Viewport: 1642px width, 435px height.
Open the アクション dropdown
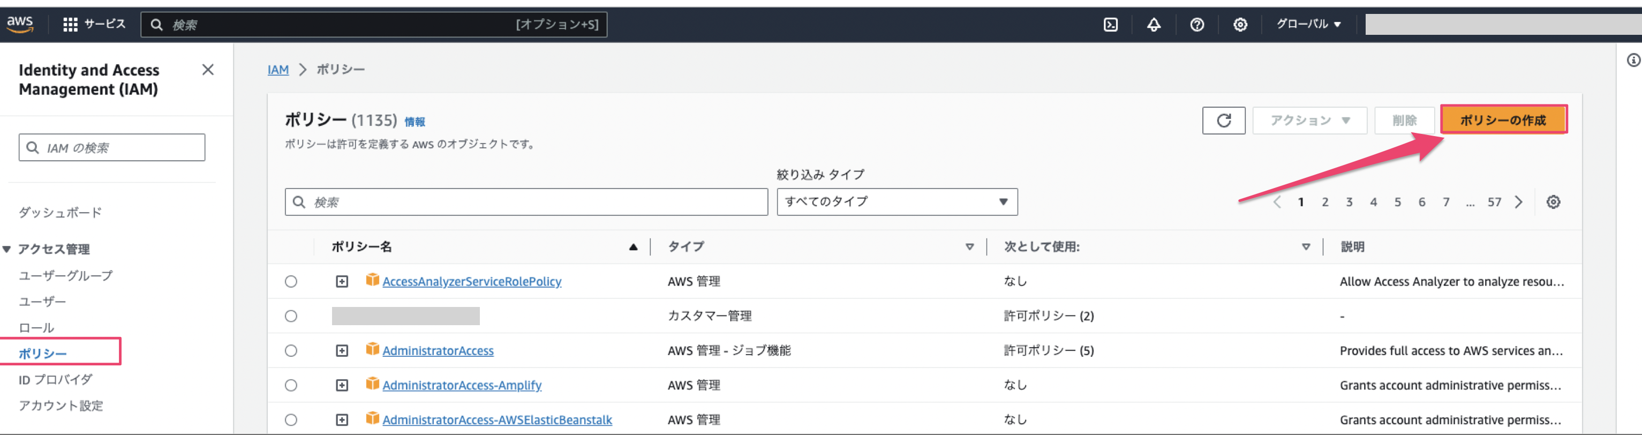1310,120
